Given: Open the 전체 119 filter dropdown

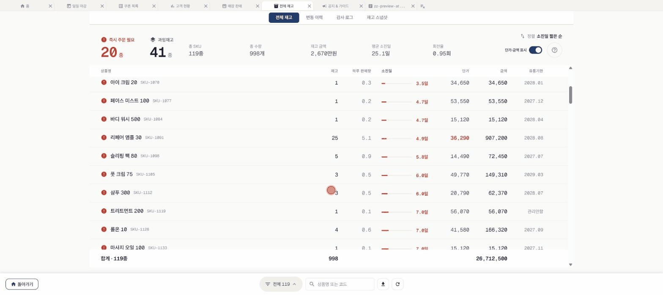Looking at the screenshot, I should pyautogui.click(x=281, y=284).
